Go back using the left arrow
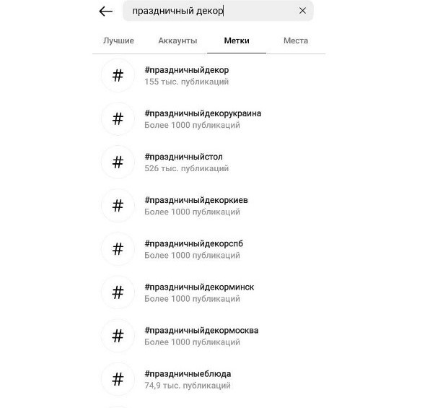The height and width of the screenshot is (408, 430). tap(105, 12)
